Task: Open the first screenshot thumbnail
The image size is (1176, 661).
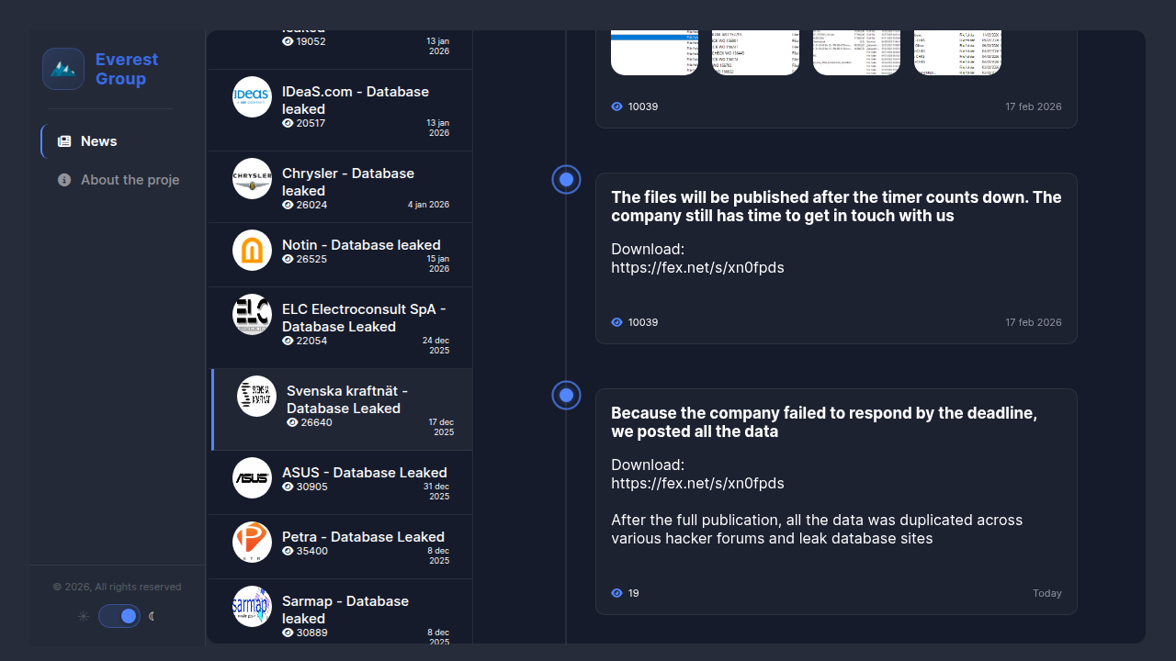Action: point(654,52)
